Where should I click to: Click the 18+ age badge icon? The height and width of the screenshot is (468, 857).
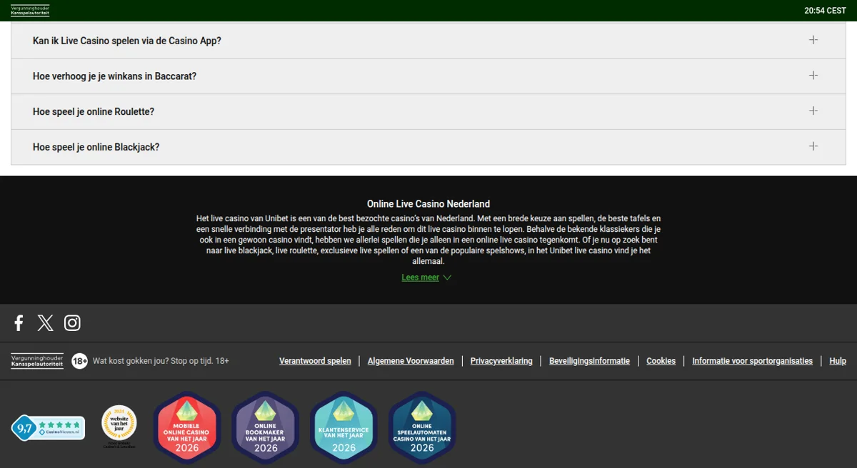pos(79,361)
